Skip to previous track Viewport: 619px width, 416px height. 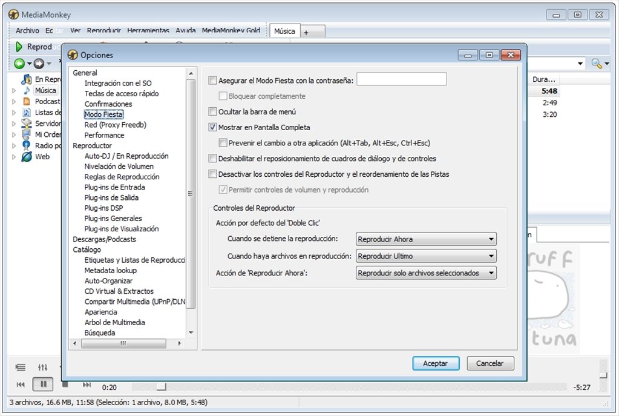[x=21, y=385]
